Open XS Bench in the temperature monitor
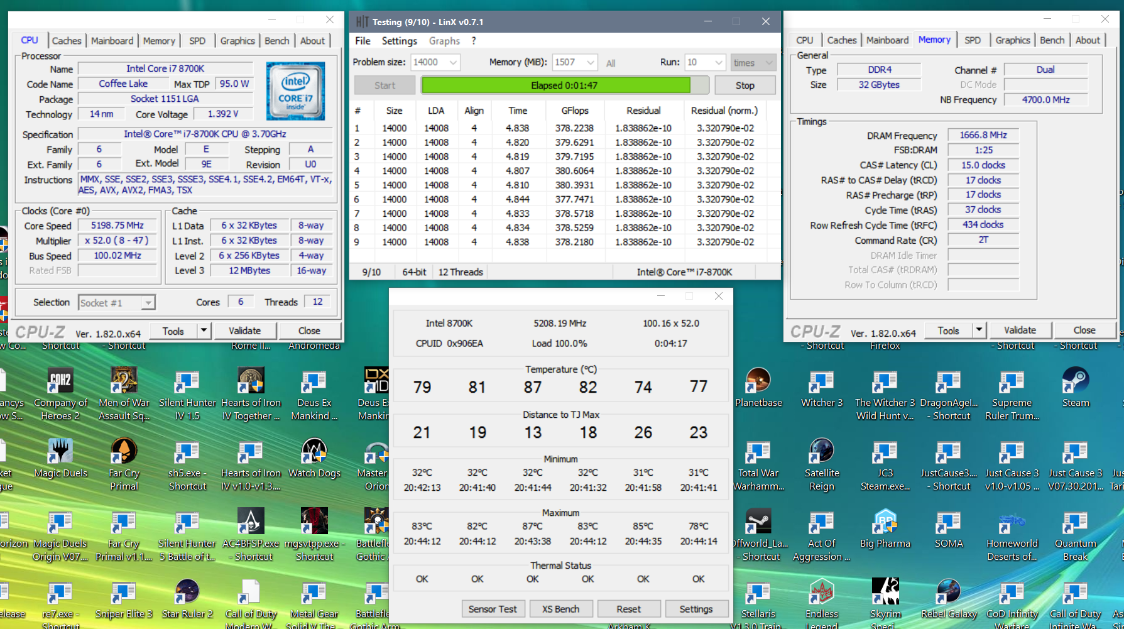The width and height of the screenshot is (1124, 629). pyautogui.click(x=560, y=609)
